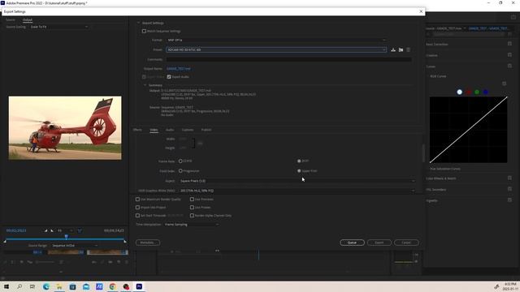Click the Queue button
Viewport: 520px width, 292px height.
point(352,243)
